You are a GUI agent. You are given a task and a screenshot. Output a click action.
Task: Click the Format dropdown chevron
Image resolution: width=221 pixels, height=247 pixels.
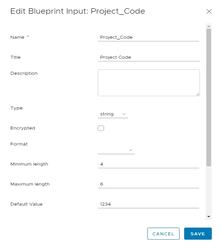click(x=130, y=150)
